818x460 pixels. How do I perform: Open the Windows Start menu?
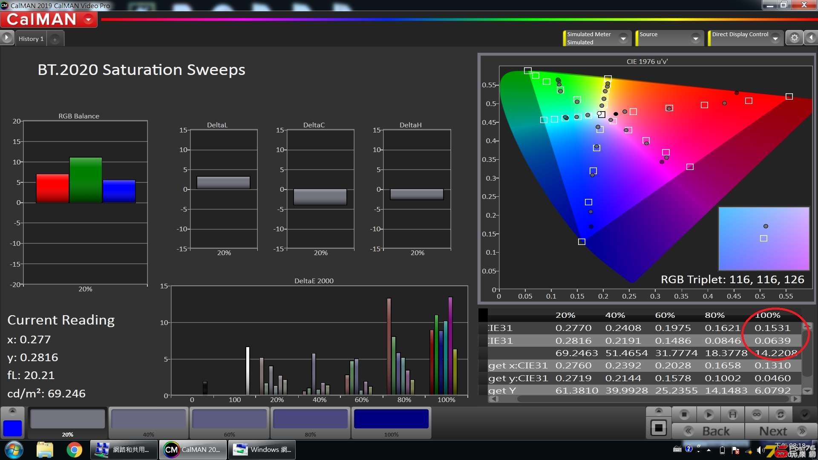coord(14,450)
